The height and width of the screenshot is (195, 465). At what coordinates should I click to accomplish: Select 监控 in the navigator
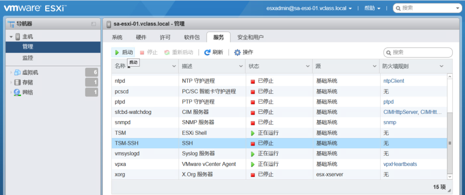click(x=53, y=58)
